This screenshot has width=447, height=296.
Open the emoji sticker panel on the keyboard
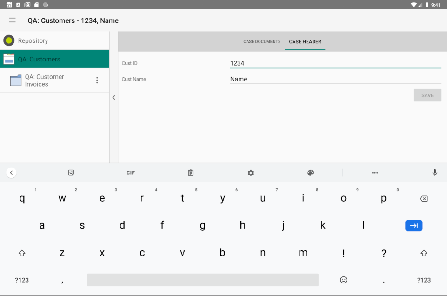[x=71, y=172]
